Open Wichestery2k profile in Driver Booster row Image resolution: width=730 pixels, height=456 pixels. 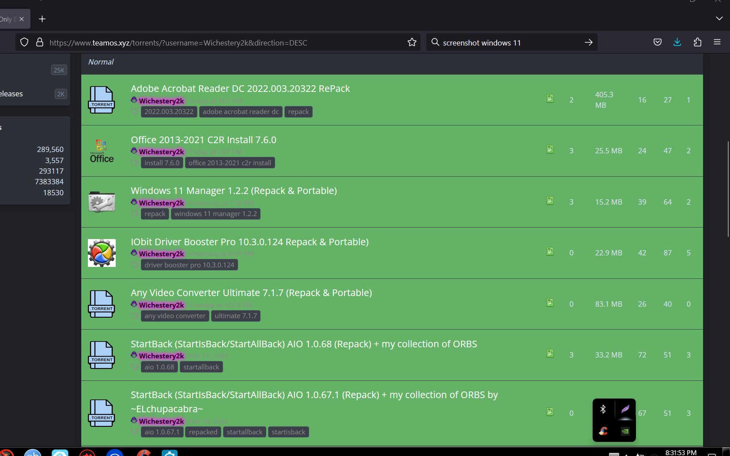click(x=162, y=254)
